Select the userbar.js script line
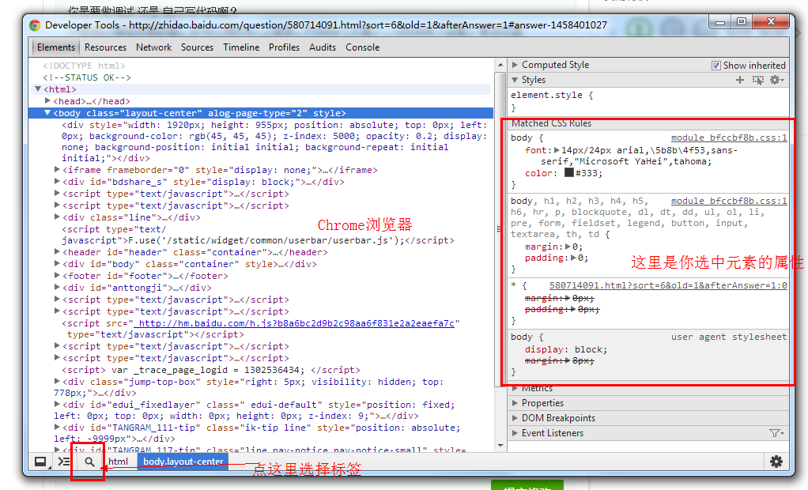 (259, 235)
